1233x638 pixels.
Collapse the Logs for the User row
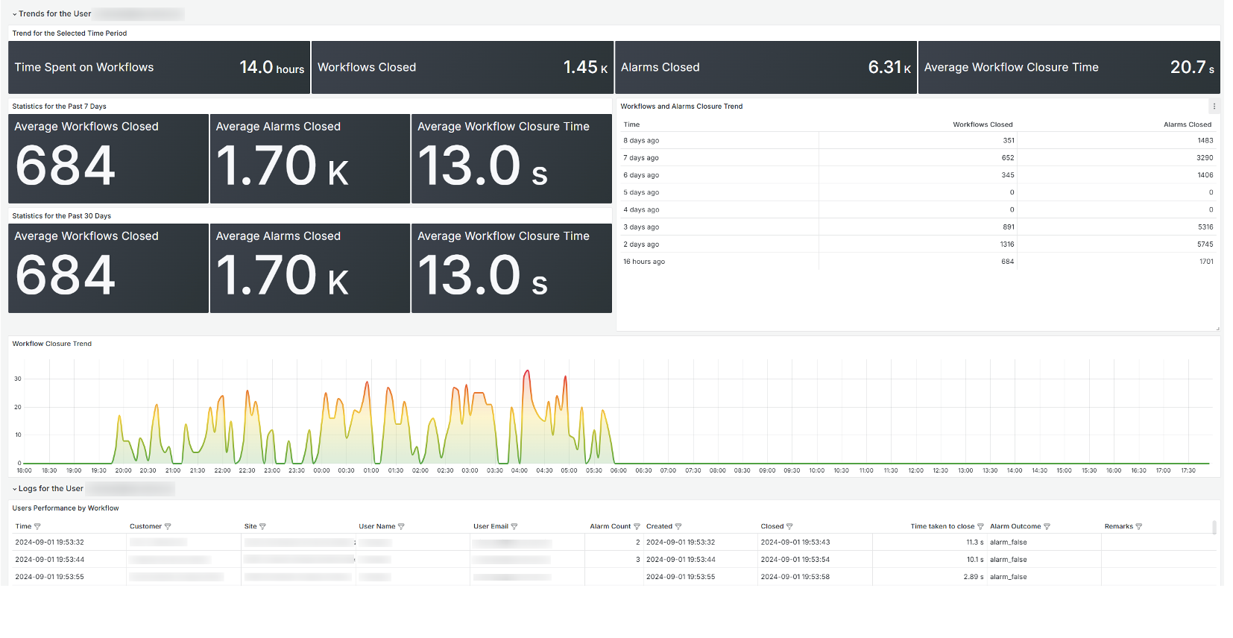15,489
